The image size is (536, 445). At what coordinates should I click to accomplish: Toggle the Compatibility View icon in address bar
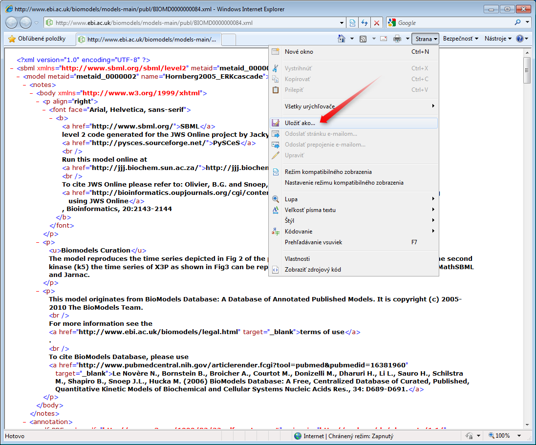coord(352,23)
